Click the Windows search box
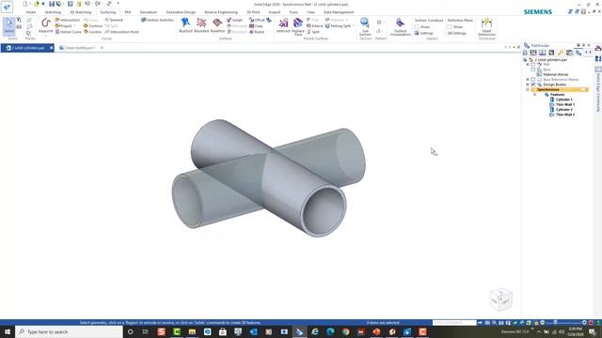Viewport: 602px width, 338px height. (69, 331)
